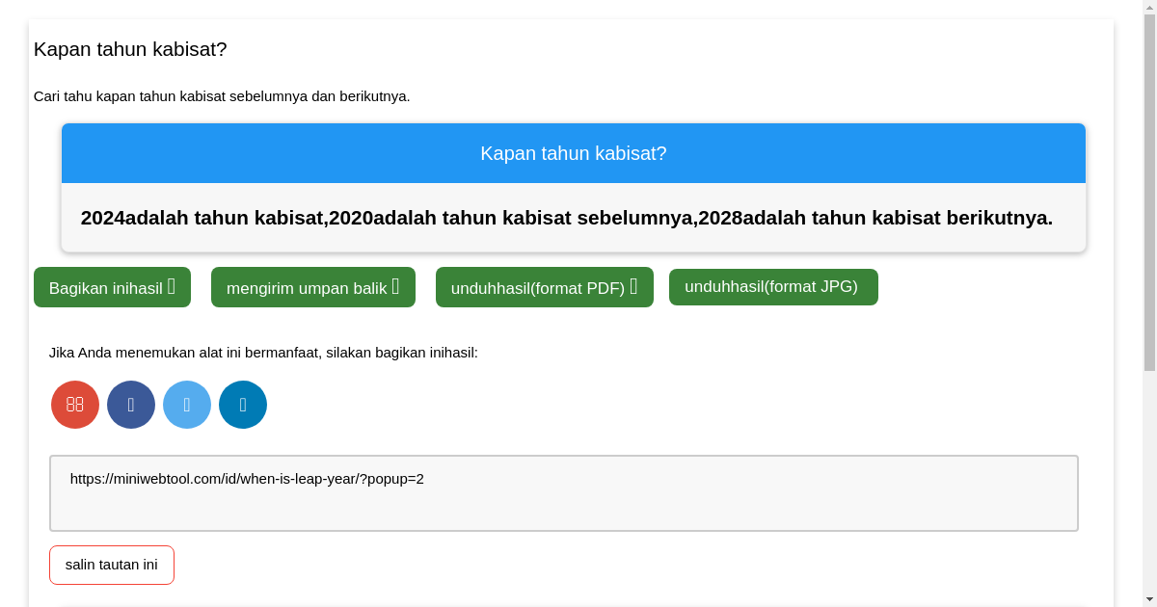Click the miniwebtool link text
The width and height of the screenshot is (1157, 607).
click(x=247, y=478)
